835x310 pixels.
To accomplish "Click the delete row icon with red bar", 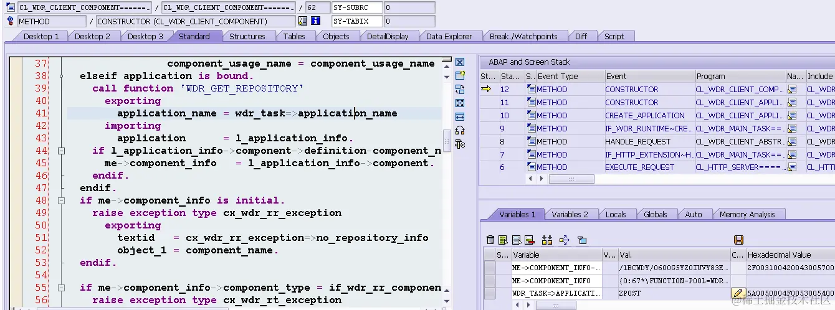I will tap(529, 240).
